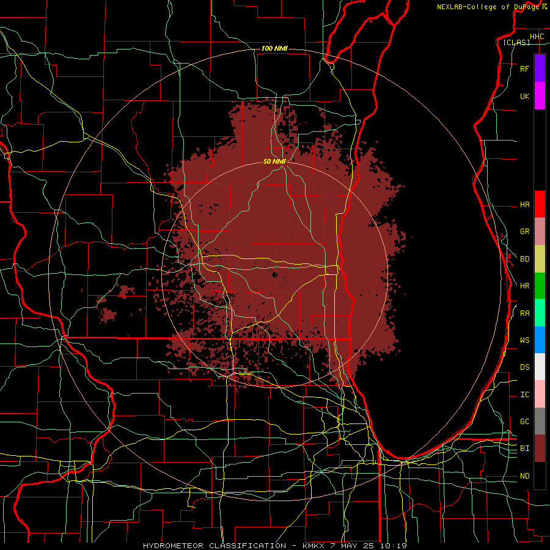
Task: Click the ND legend label
Action: click(x=524, y=476)
